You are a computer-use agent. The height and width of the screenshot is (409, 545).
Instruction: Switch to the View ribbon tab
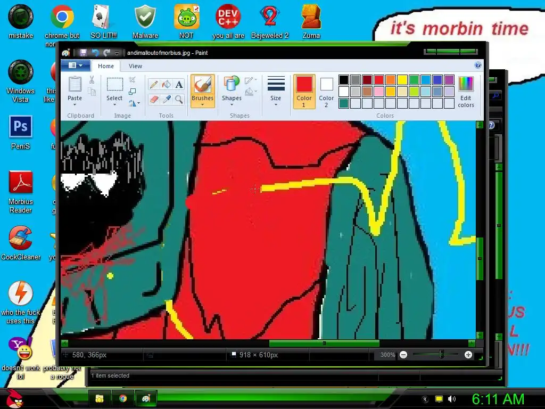click(x=135, y=66)
